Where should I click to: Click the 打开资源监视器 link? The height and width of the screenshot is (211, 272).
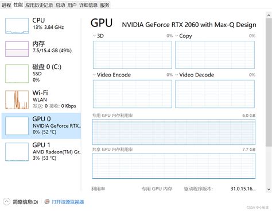[68, 202]
